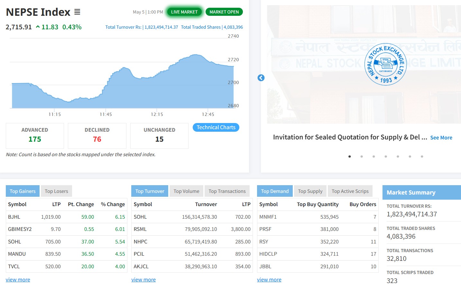Screen dimensions: 461x285
Task: Switch to the Top Gainers tab
Action: coord(23,191)
